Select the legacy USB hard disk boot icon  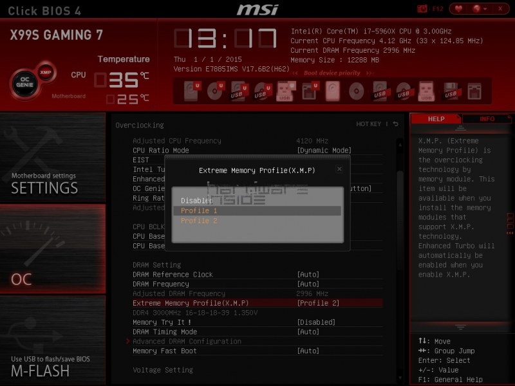click(380, 91)
